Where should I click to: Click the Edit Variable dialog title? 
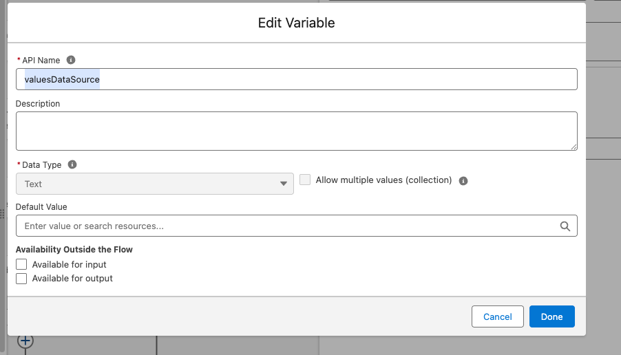point(296,23)
